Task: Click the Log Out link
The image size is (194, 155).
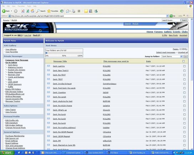Action: 28,35
